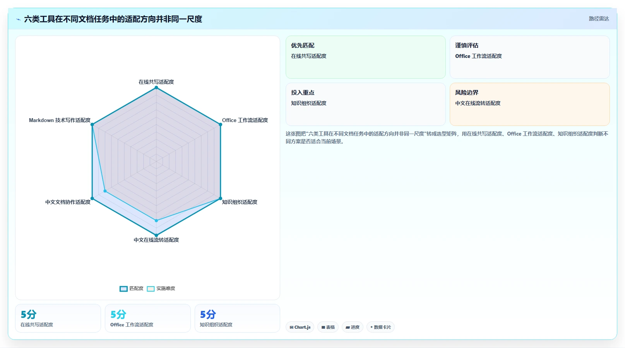625x348 pixels.
Task: Click the description paragraph starting 这张图把
Action: pos(447,138)
